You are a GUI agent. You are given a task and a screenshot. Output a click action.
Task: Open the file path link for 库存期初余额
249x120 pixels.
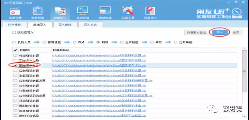tap(99, 110)
